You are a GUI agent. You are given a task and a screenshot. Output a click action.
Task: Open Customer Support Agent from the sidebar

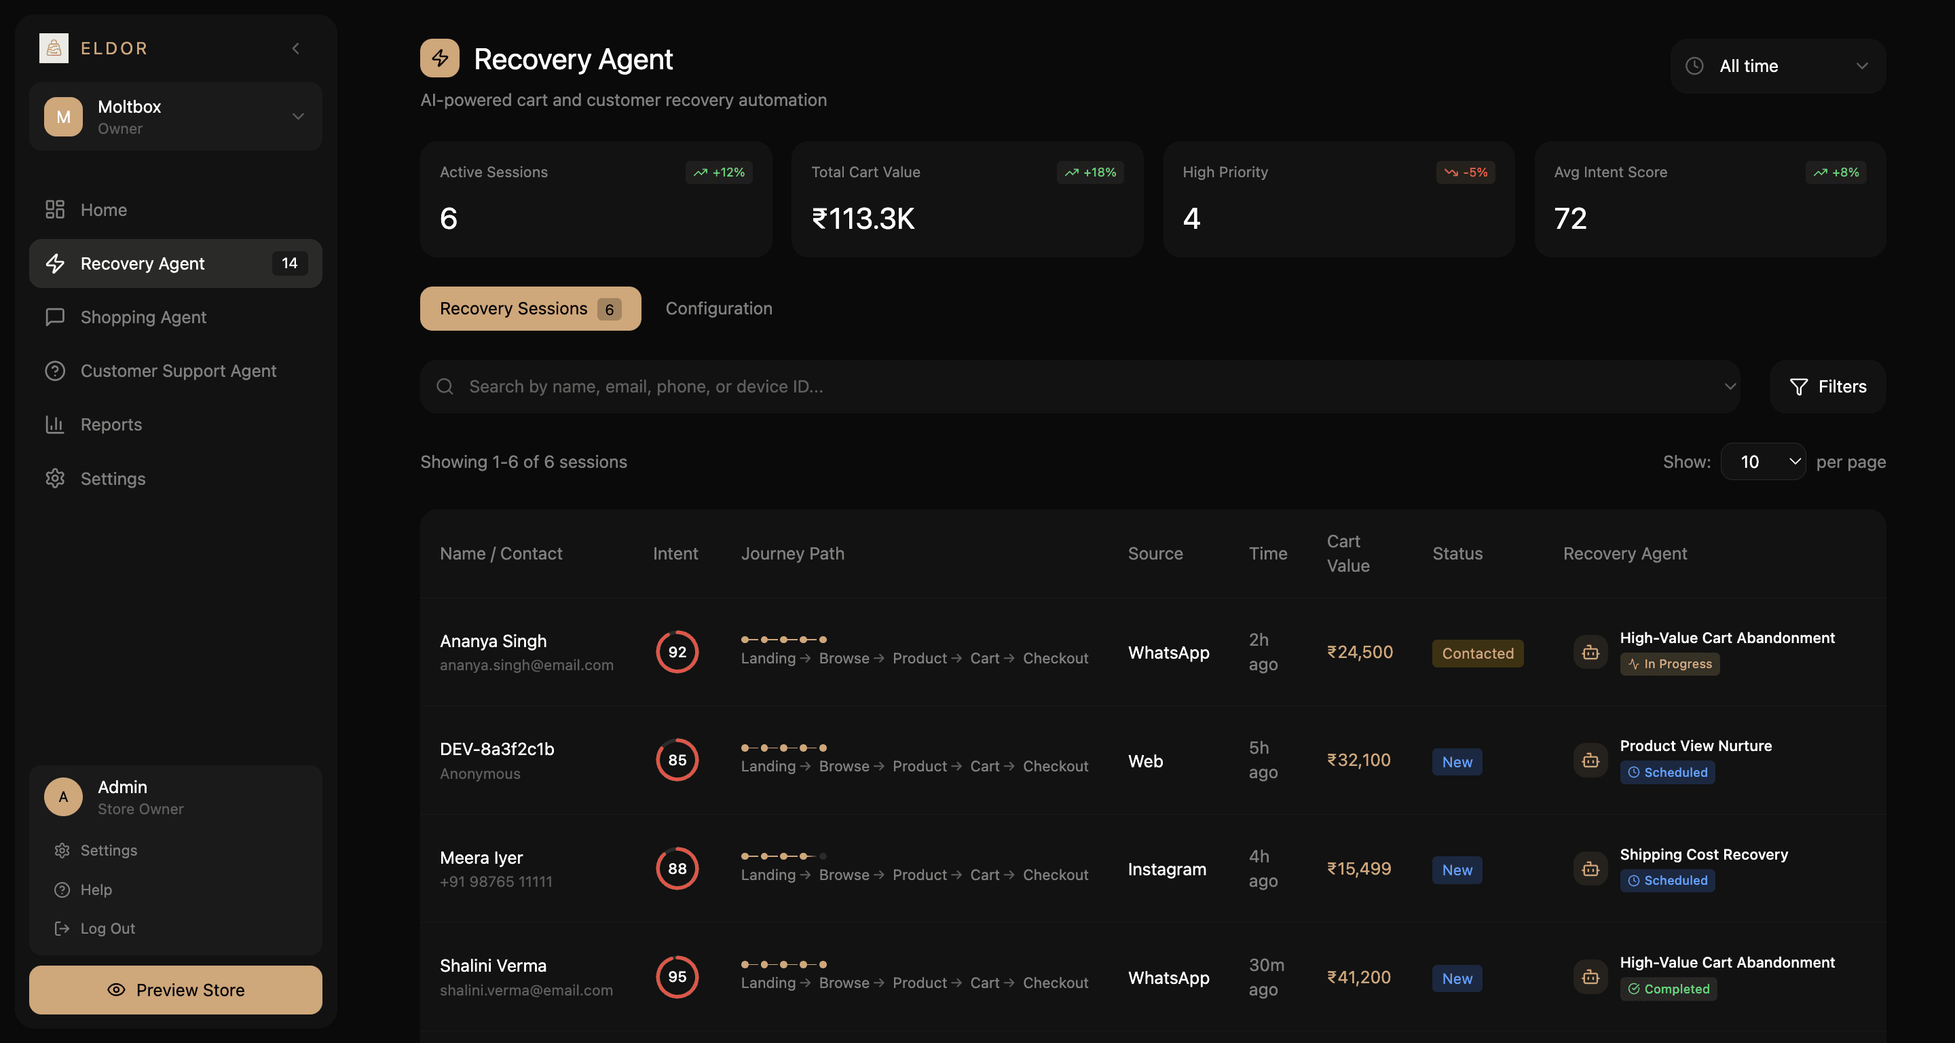(x=179, y=371)
